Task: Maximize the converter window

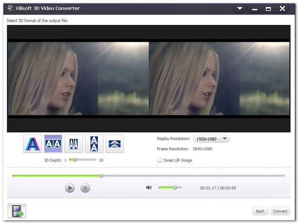Action: click(268, 9)
